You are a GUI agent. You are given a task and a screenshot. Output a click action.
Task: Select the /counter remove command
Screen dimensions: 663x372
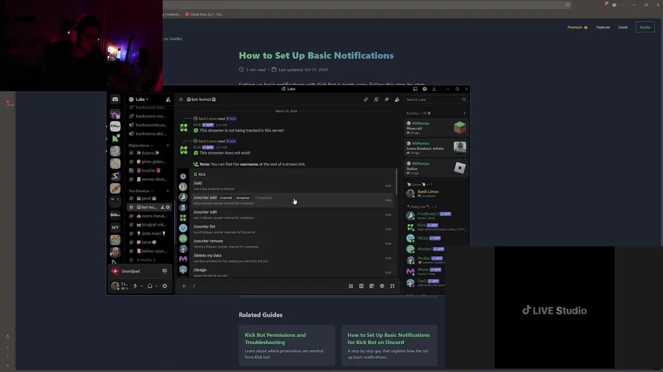click(x=292, y=243)
